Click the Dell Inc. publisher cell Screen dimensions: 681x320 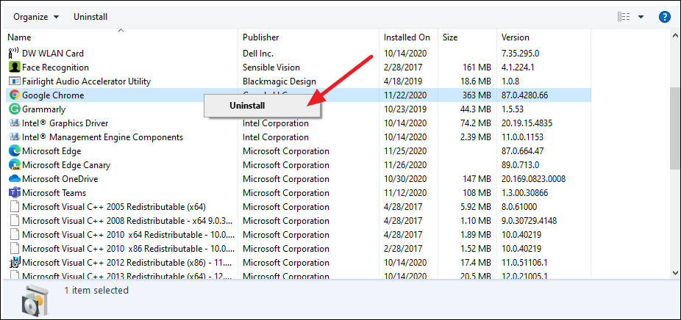258,54
